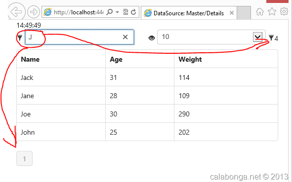Open a new tab with blank tab button
Image resolution: width=292 pixels, height=182 pixels.
tap(244, 13)
